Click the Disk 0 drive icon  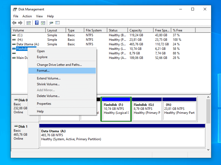[x=16, y=100]
